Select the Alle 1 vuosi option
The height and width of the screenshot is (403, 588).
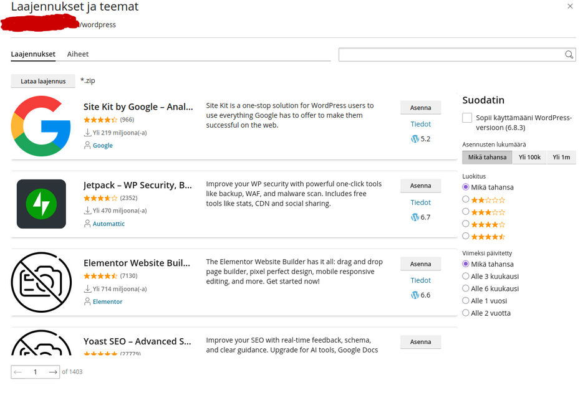coord(466,301)
